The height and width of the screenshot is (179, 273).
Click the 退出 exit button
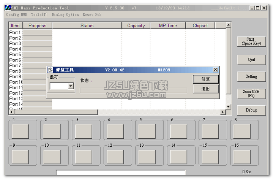(206, 89)
